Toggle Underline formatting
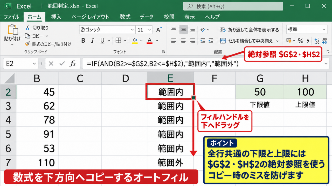 pos(102,41)
